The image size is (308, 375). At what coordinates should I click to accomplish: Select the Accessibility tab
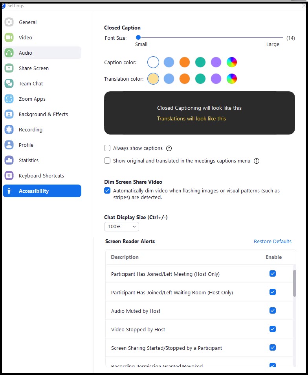click(x=42, y=191)
